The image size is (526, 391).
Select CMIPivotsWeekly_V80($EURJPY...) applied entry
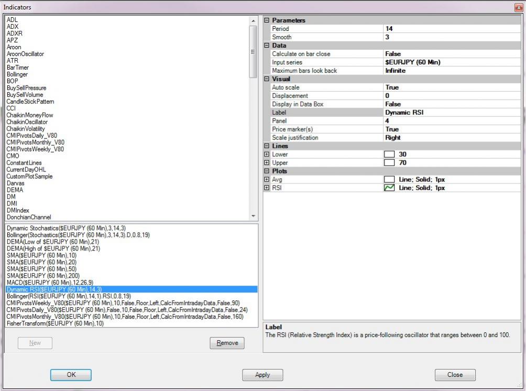pyautogui.click(x=123, y=303)
